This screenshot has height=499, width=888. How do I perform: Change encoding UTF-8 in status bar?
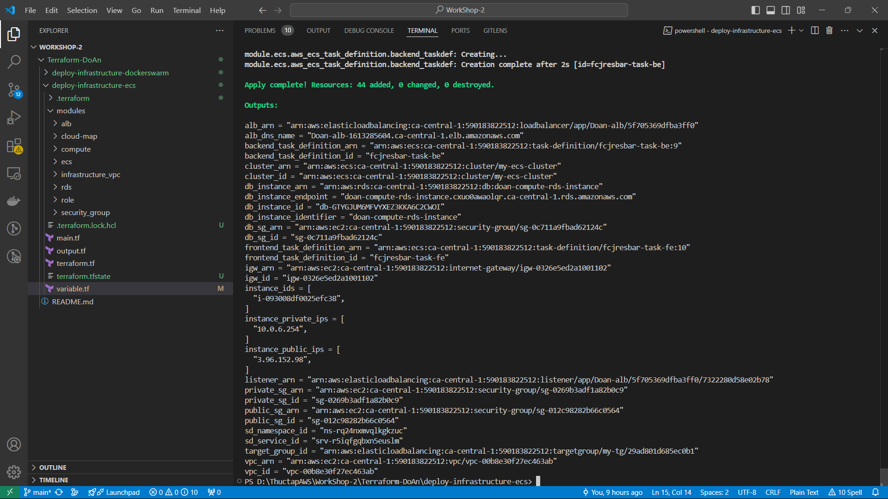[x=747, y=493]
